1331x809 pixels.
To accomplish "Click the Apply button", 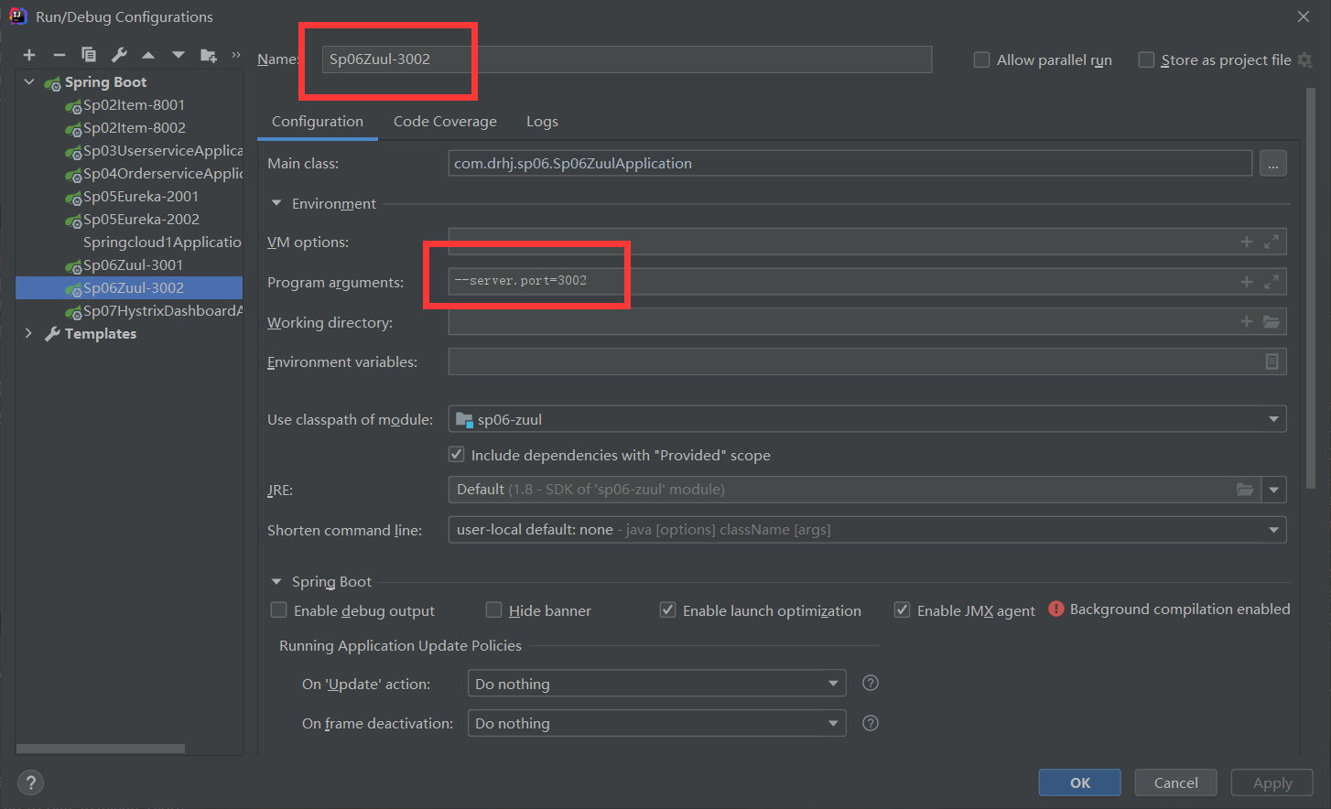I will pos(1272,782).
